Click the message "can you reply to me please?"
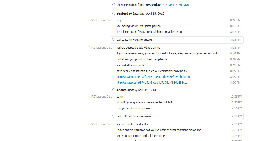This screenshot has width=273, height=141. point(134,108)
